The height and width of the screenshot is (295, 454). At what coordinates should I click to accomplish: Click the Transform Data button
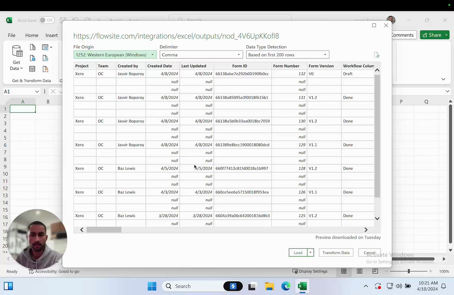point(336,252)
